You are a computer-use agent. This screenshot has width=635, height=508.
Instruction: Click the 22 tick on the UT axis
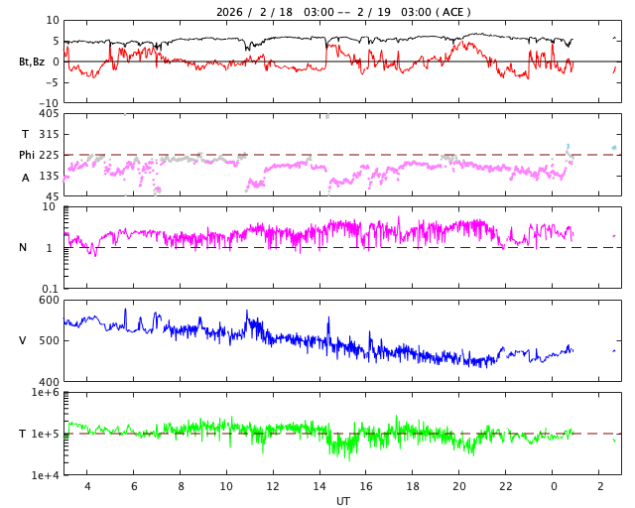click(506, 486)
